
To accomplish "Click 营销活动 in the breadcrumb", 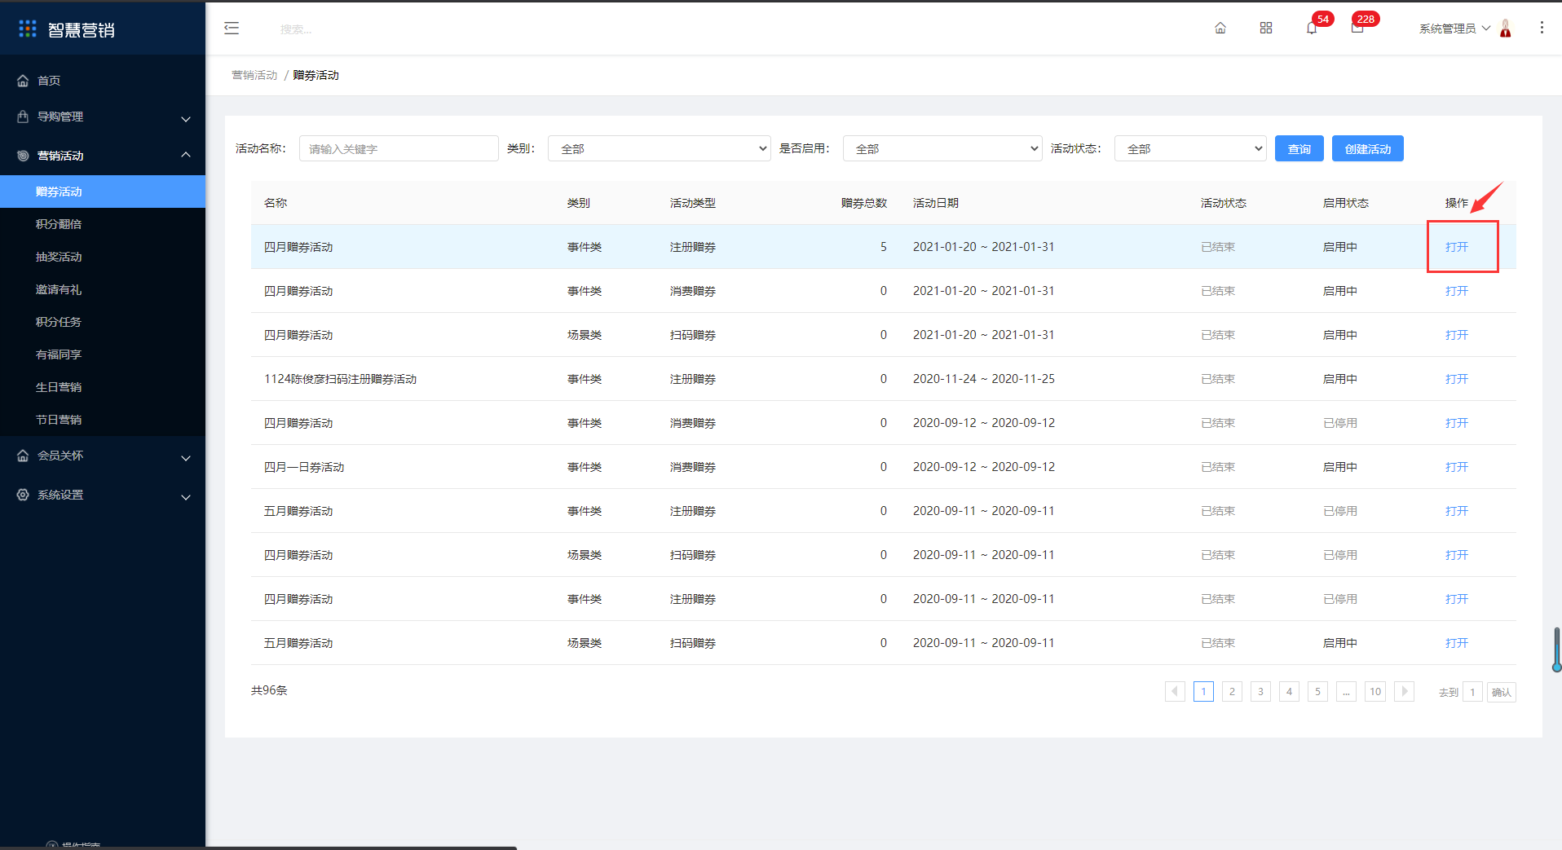I will pos(254,75).
